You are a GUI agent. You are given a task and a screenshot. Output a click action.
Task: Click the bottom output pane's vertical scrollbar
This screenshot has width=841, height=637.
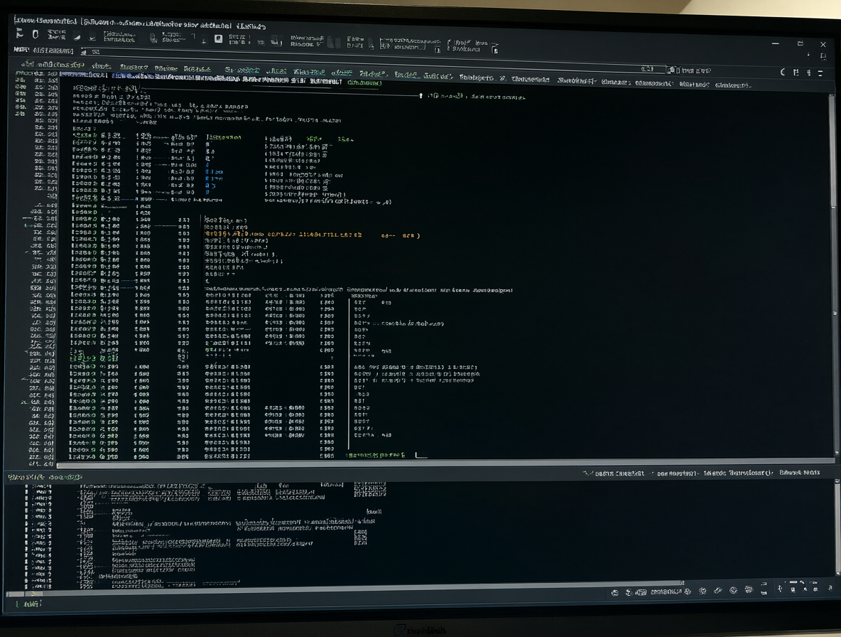click(837, 527)
